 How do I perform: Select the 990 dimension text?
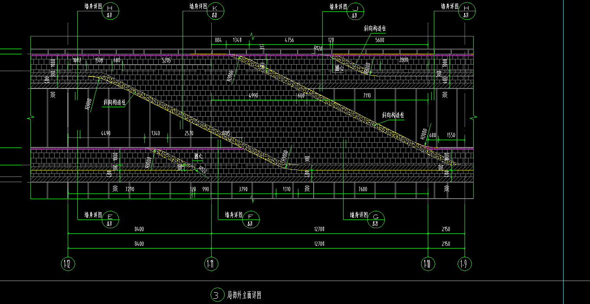click(205, 189)
